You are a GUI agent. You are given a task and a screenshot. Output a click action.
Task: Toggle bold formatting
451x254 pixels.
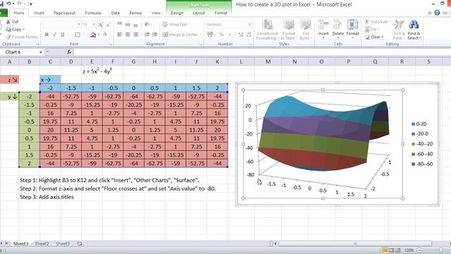(x=47, y=35)
